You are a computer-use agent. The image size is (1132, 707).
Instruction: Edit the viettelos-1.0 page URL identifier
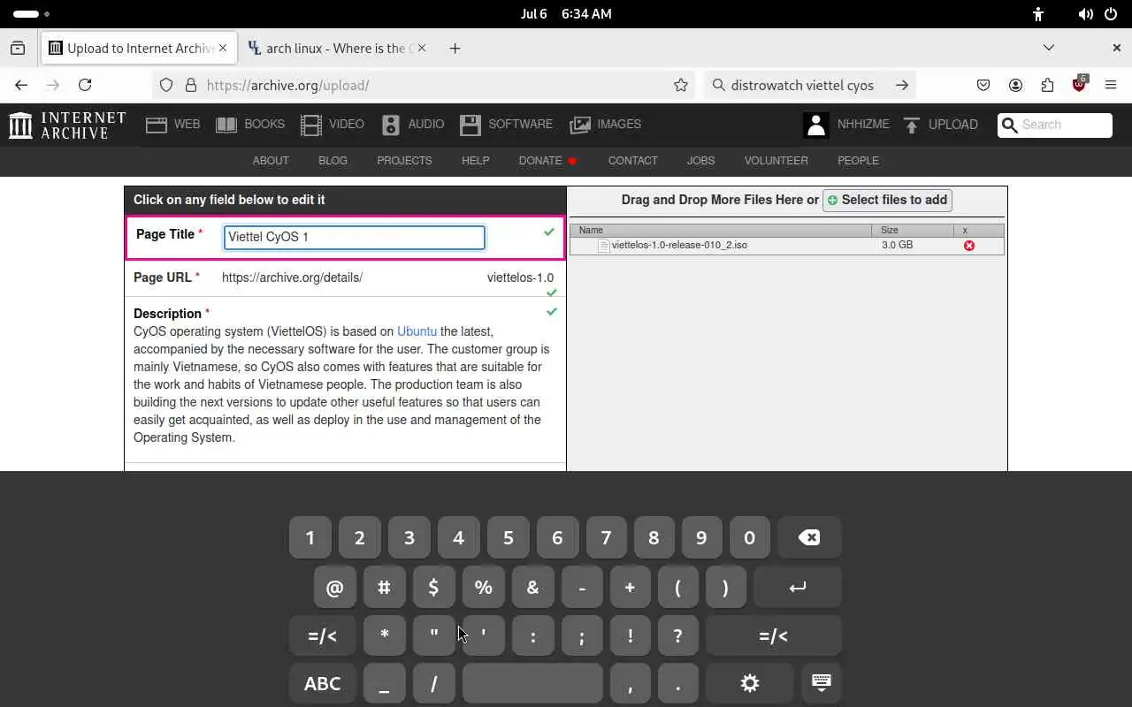click(520, 277)
